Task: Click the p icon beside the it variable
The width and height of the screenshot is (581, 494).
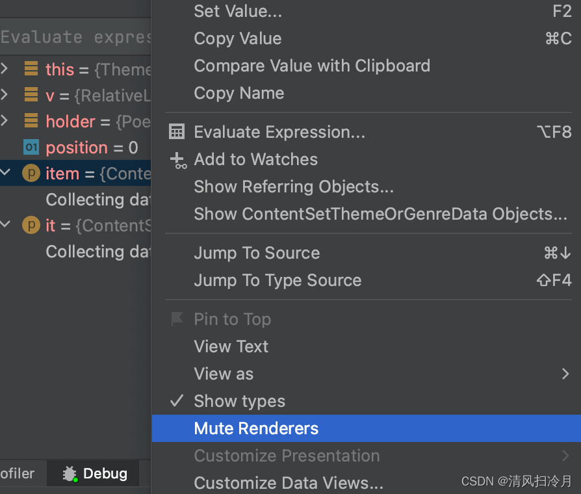Action: point(31,225)
